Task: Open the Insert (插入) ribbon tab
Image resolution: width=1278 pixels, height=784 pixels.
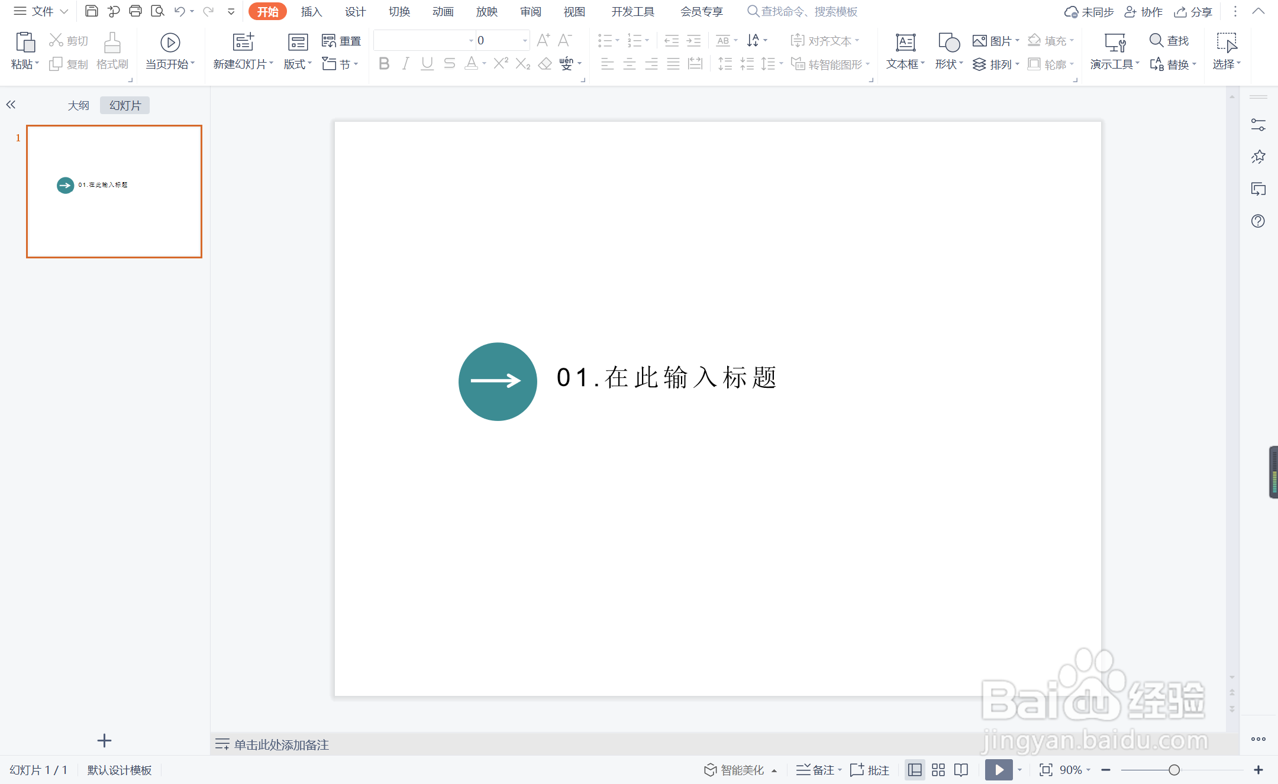Action: click(311, 12)
